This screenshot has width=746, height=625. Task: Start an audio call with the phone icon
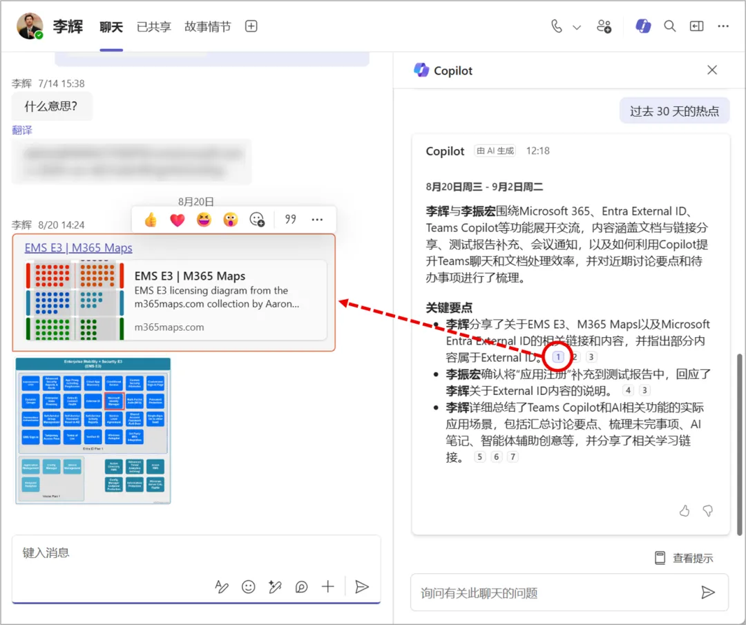point(556,26)
